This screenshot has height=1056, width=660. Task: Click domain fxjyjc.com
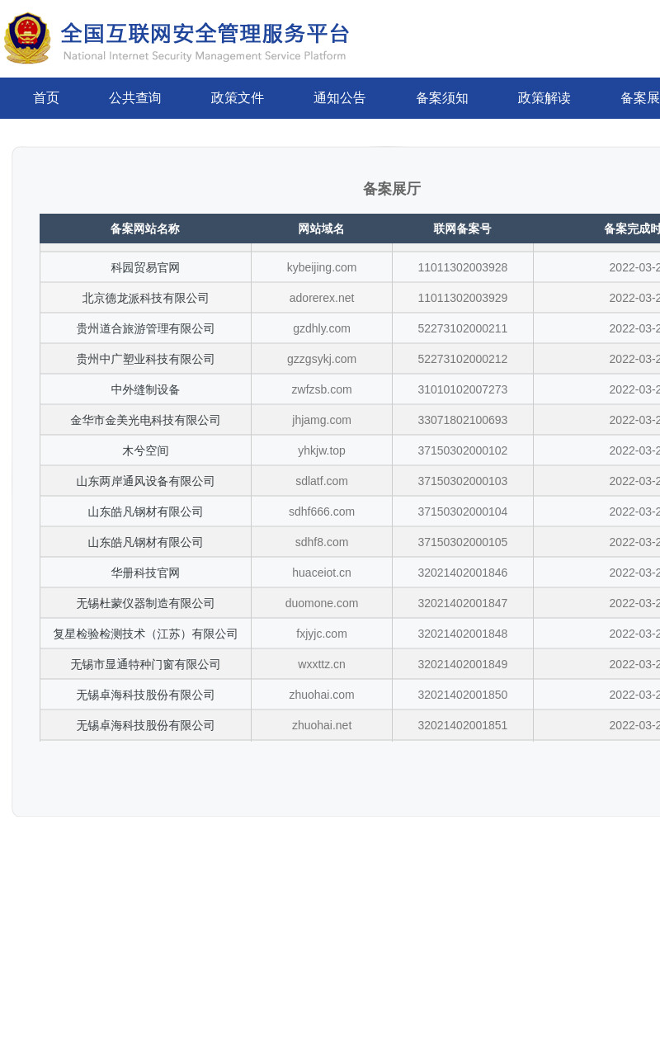tap(322, 634)
